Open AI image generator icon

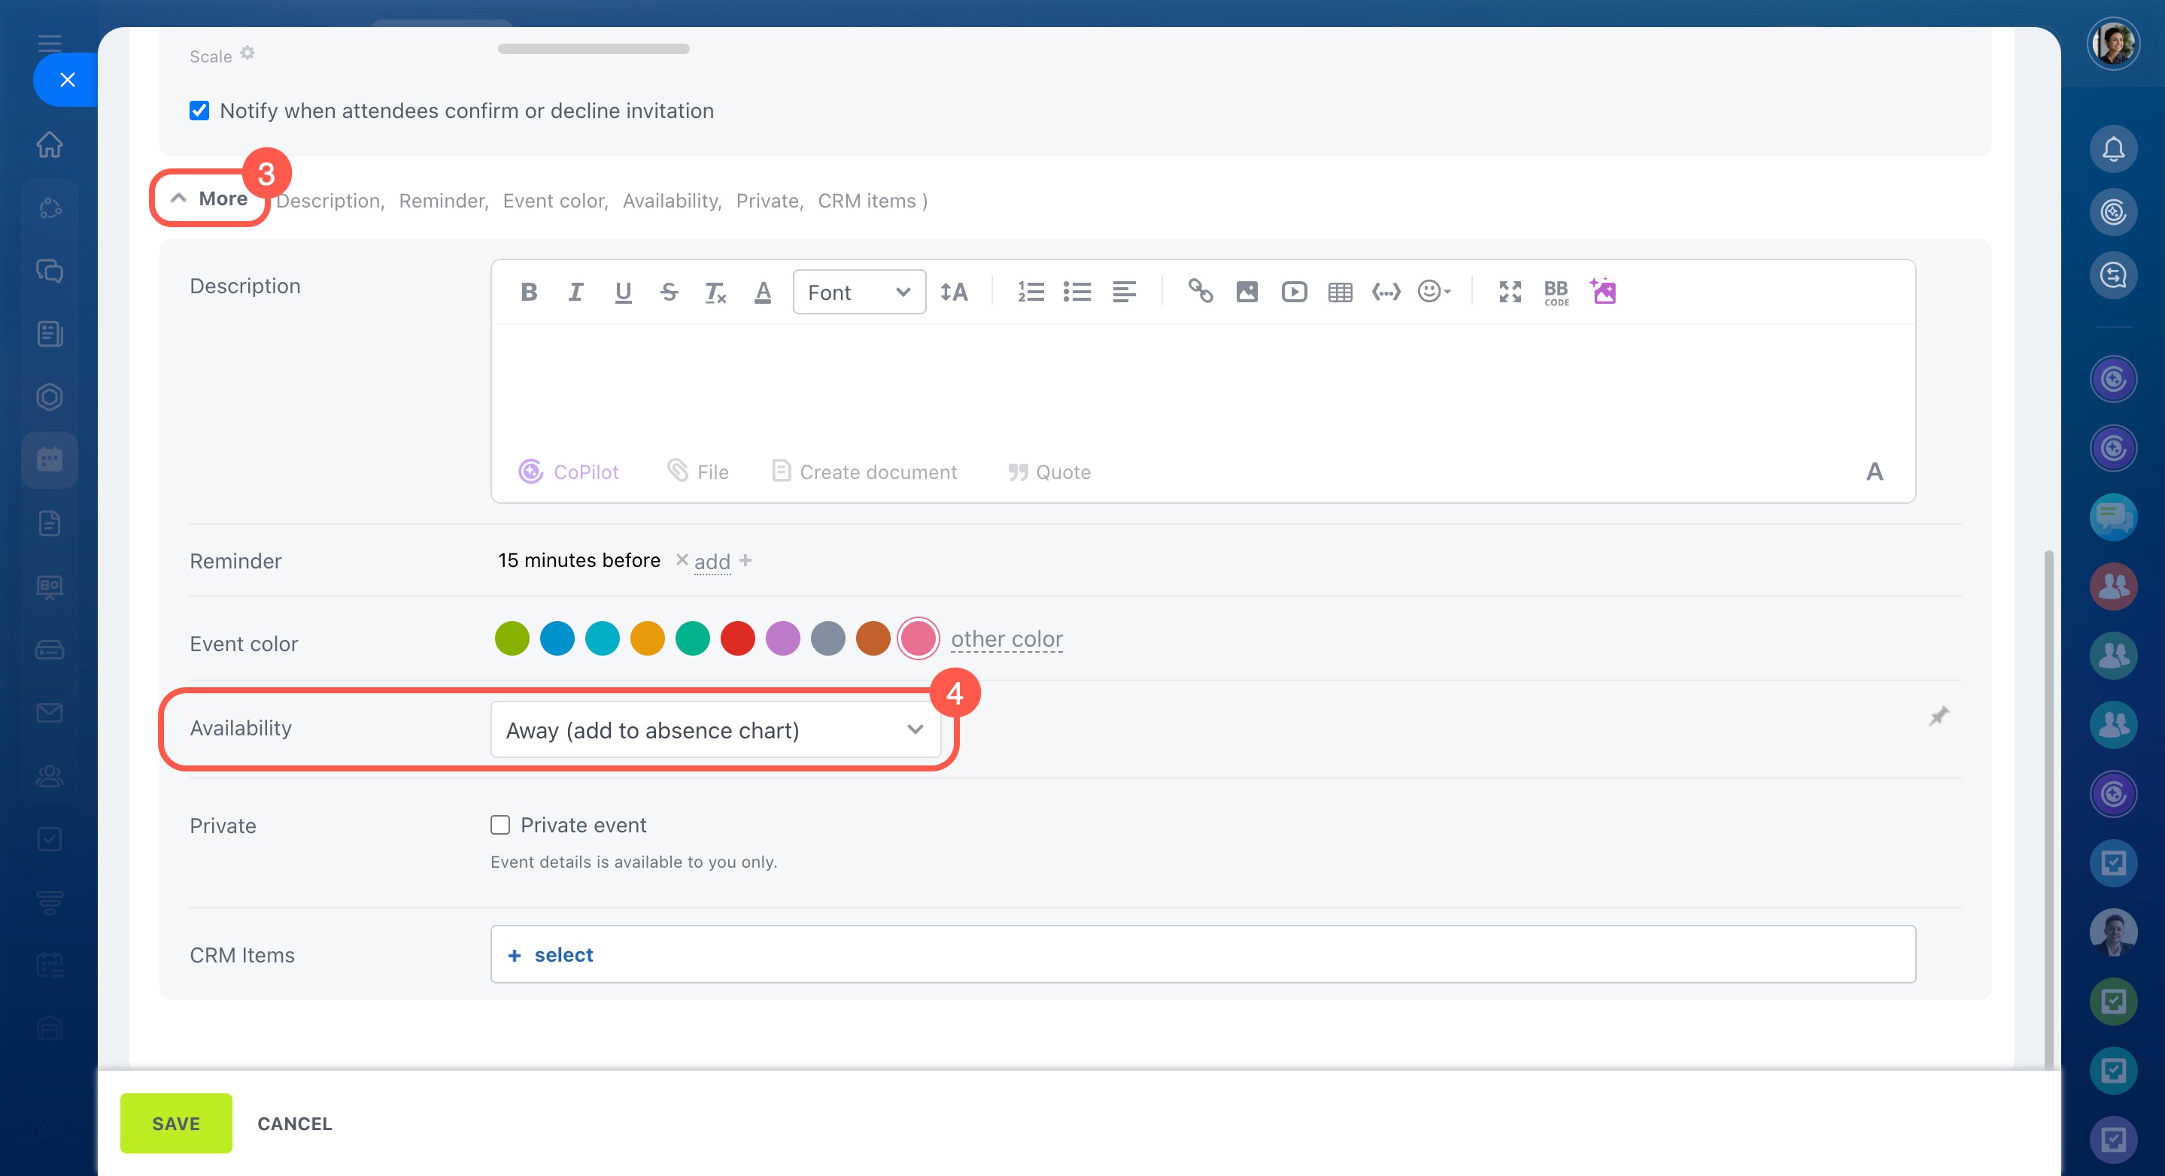tap(1603, 291)
